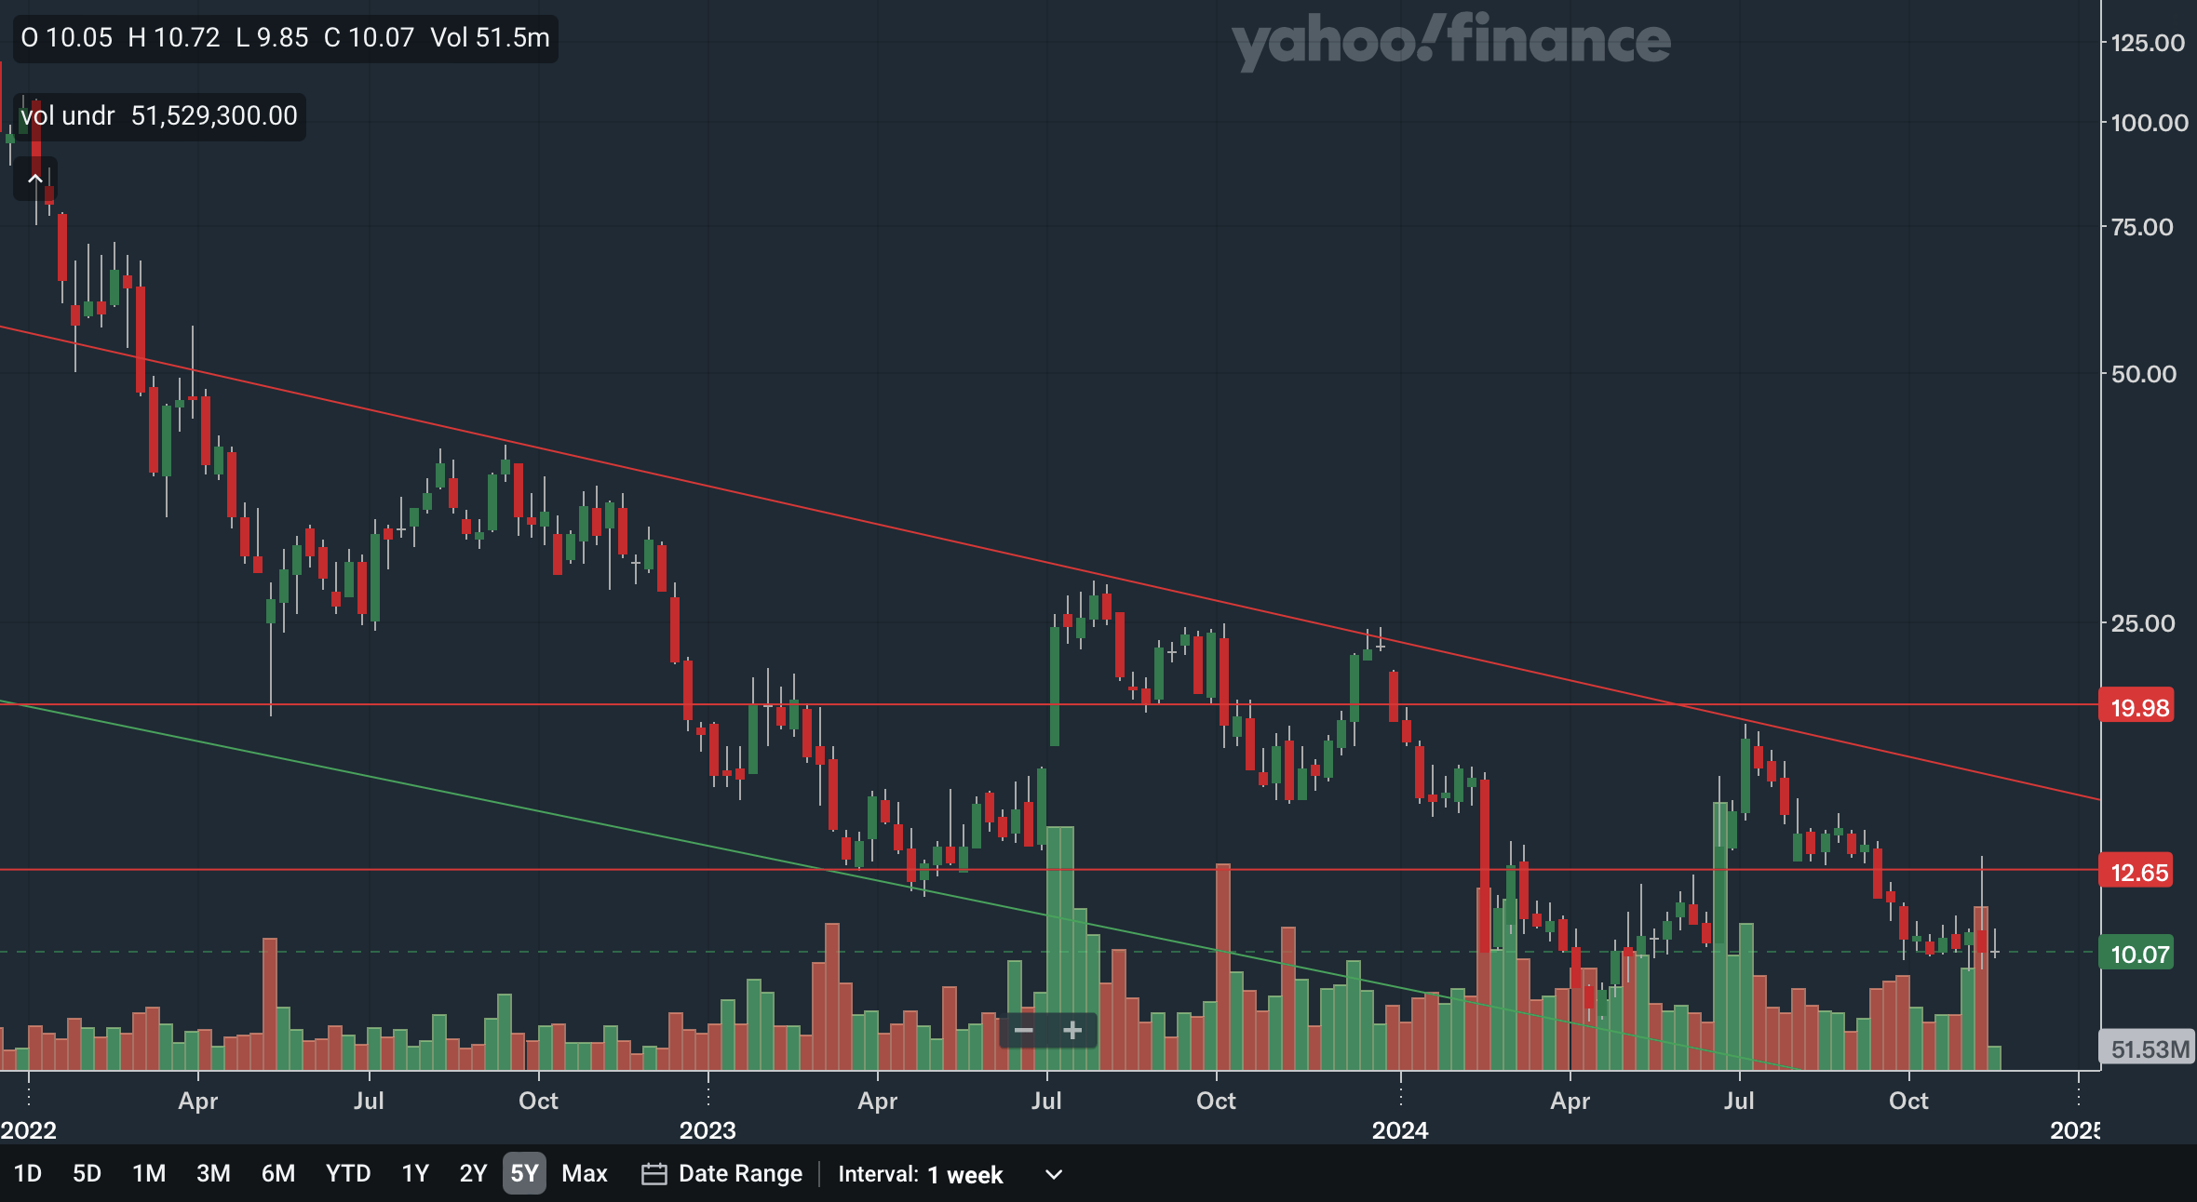Click the 1 week interval value

965,1175
